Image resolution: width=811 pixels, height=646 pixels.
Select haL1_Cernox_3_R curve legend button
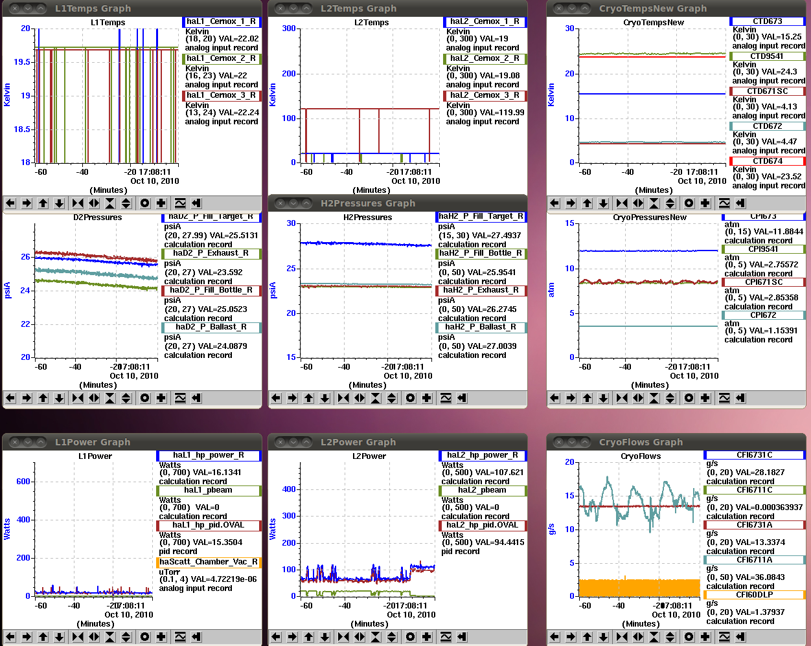222,96
